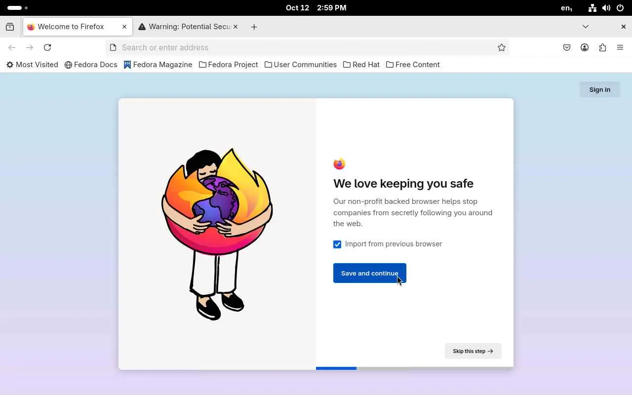Click the Firefox logo above the heading
This screenshot has width=632, height=395.
(x=339, y=164)
